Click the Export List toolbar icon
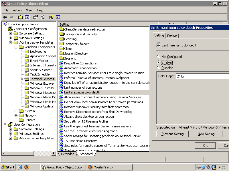The height and width of the screenshot is (171, 229). pyautogui.click(x=42, y=17)
